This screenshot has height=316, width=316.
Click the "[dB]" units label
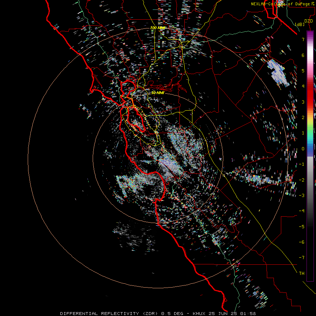tap(300, 24)
